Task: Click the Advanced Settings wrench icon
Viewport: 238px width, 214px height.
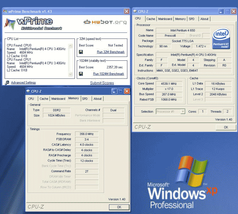Action: (x=7, y=83)
